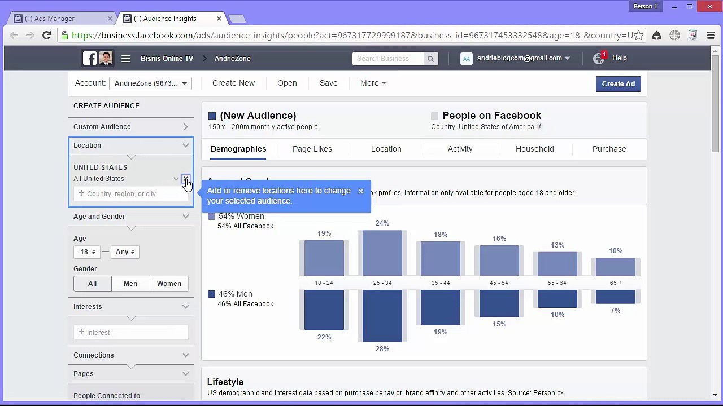
Task: Click the account avatar icon beside email
Action: tap(466, 59)
